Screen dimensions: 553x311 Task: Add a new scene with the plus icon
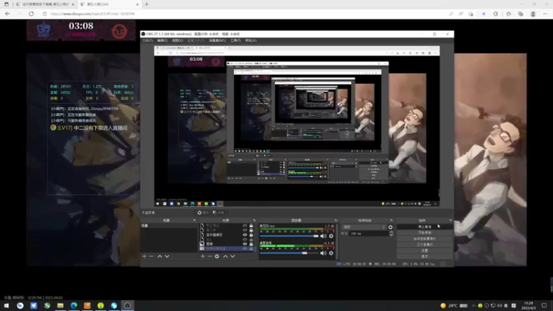click(x=144, y=256)
